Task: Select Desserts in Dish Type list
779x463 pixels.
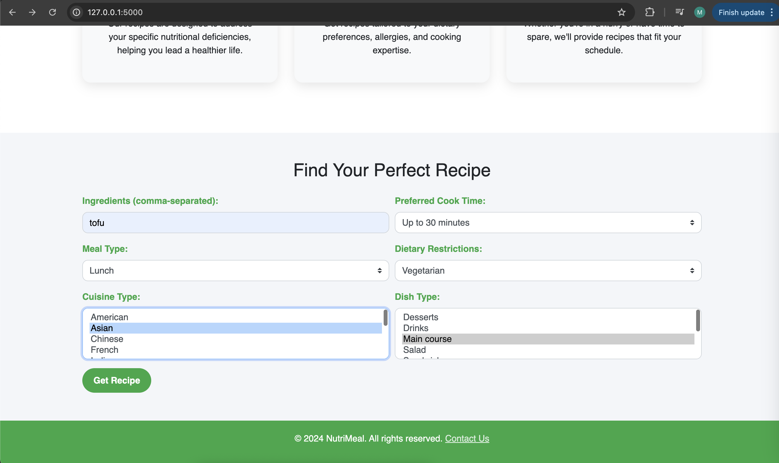Action: pos(421,317)
